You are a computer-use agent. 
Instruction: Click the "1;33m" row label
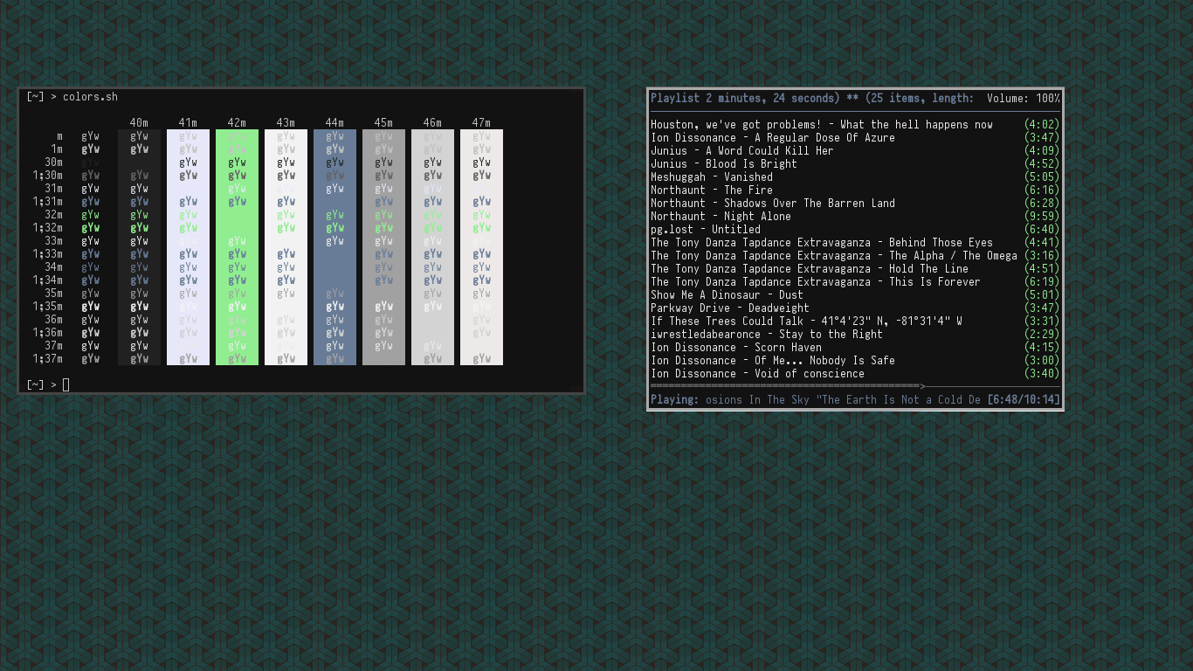coord(47,254)
